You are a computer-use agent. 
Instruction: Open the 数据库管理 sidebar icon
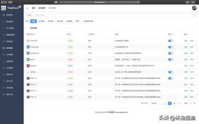coord(4,35)
